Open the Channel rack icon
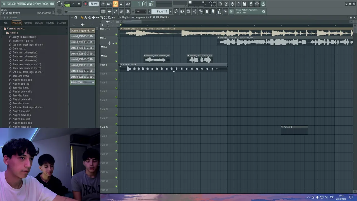The width and height of the screenshot is (357, 201). click(x=189, y=11)
